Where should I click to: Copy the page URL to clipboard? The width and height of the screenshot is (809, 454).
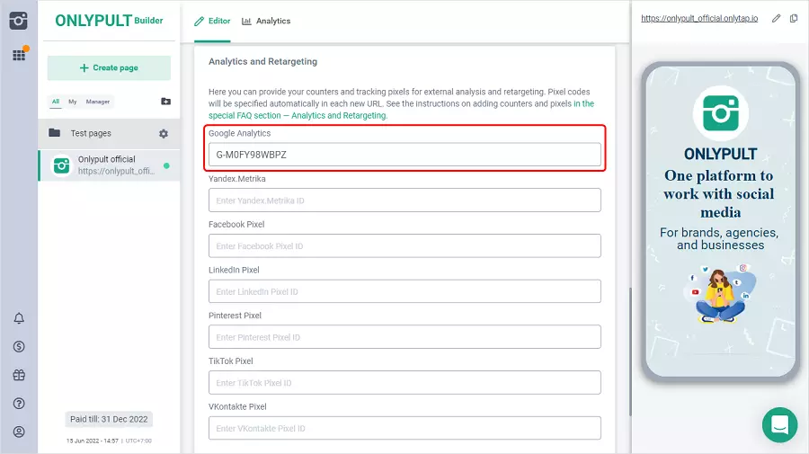(794, 19)
